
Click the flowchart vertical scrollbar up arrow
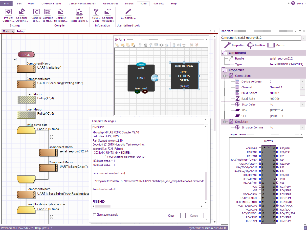tap(214, 36)
